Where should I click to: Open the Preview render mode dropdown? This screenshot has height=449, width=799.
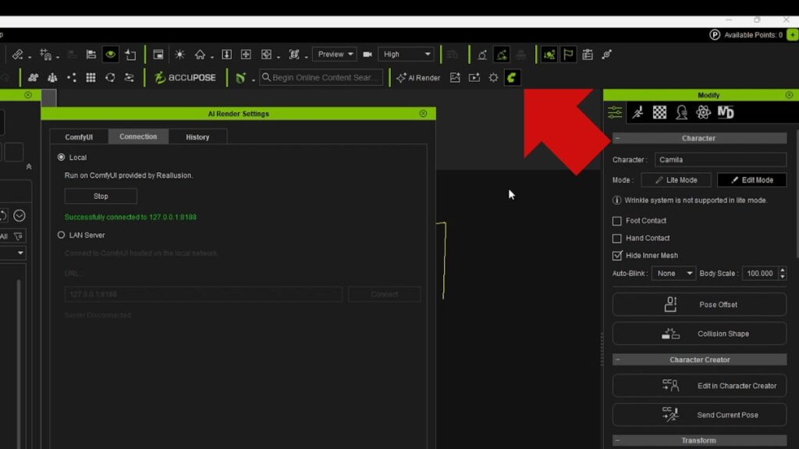pos(334,54)
